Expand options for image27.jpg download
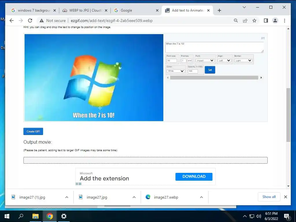The image size is (296, 222). [x=134, y=197]
